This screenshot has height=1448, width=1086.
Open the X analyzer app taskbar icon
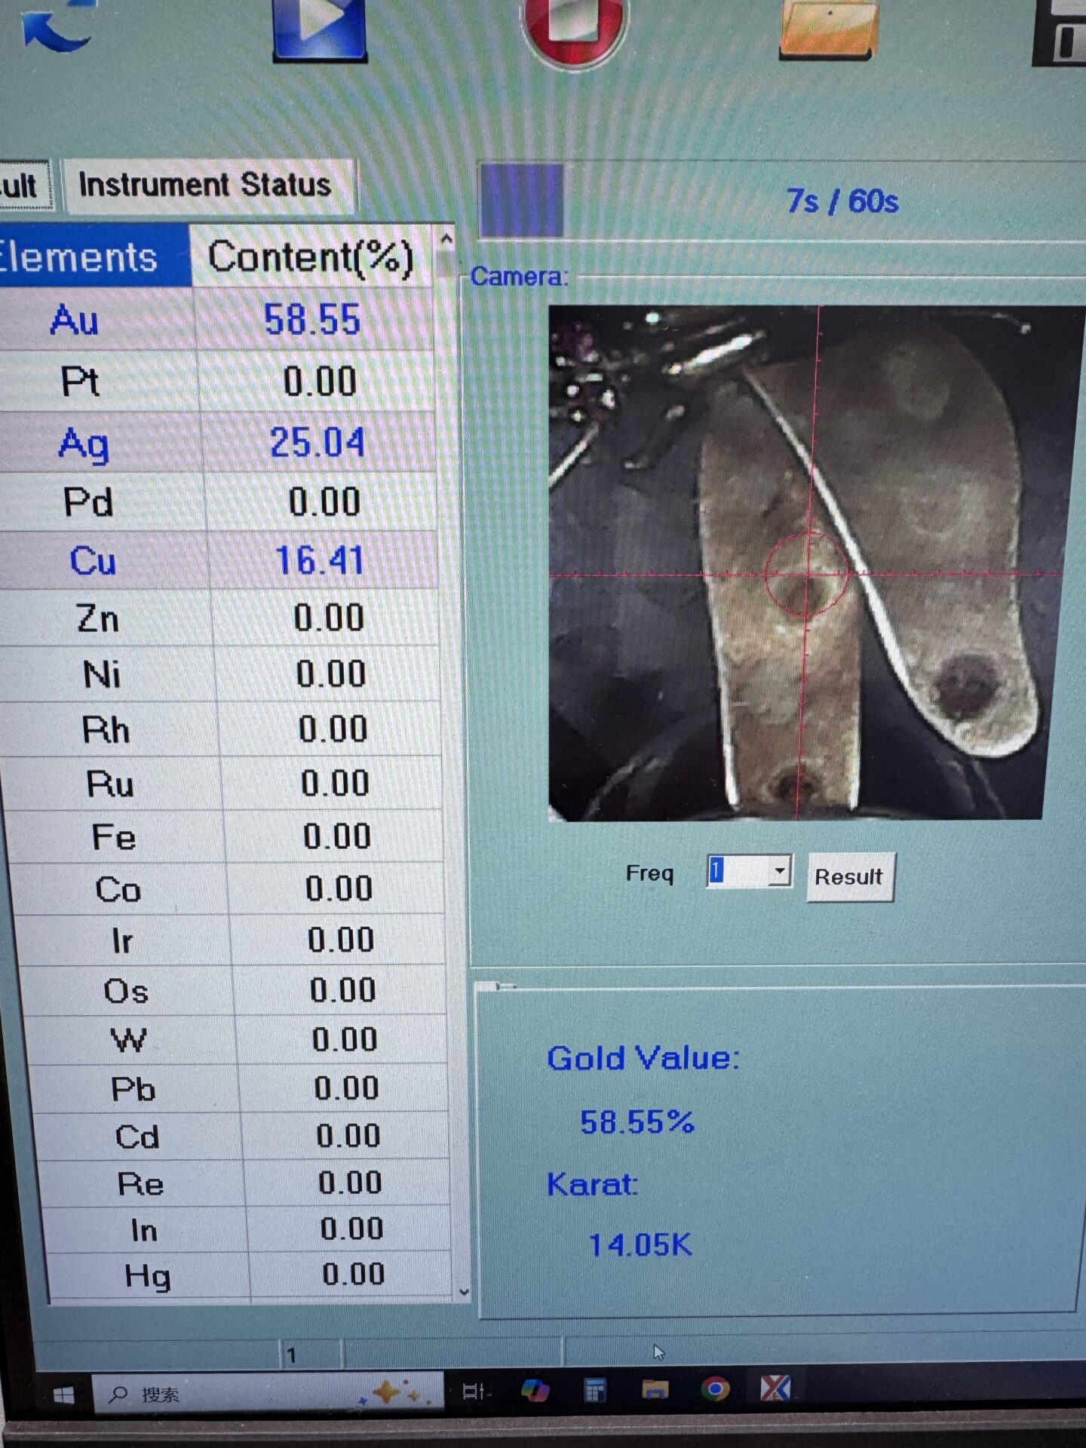[775, 1388]
